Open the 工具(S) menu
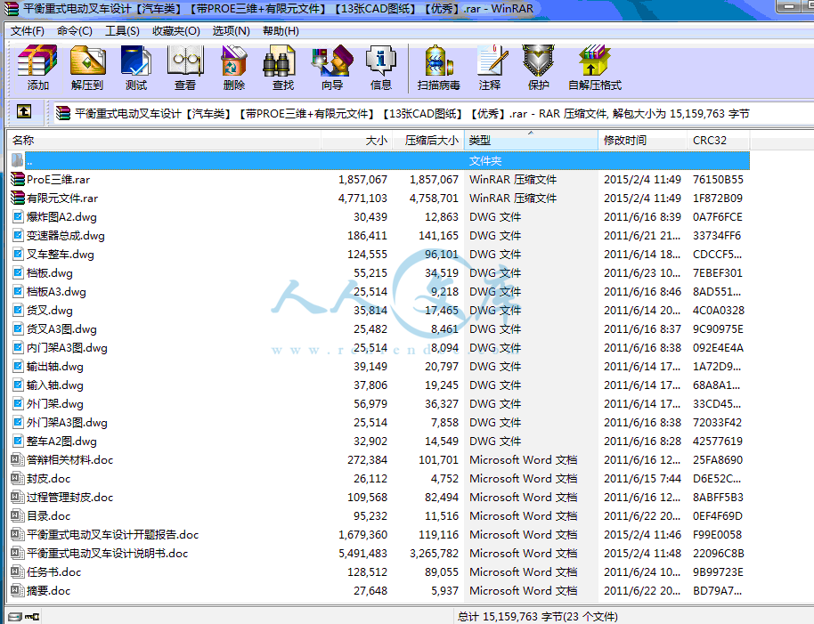This screenshot has width=814, height=624. point(122,30)
